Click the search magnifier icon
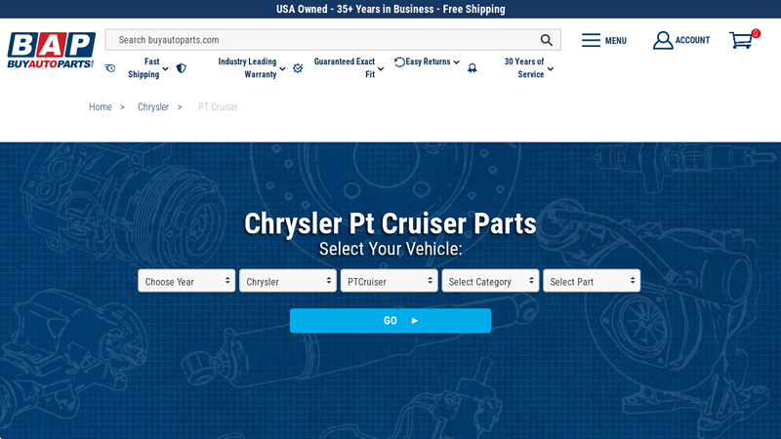 pyautogui.click(x=547, y=40)
